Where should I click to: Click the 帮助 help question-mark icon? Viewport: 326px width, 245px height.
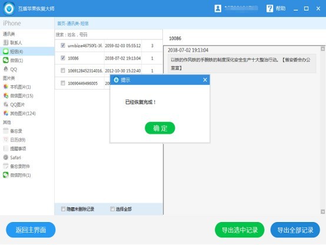[x=270, y=8]
